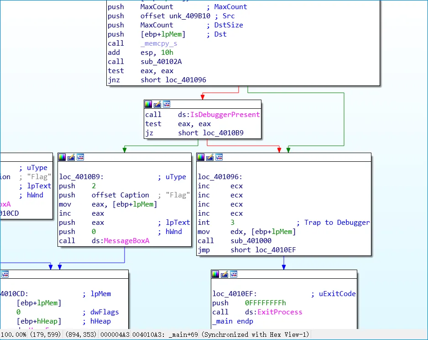Viewport: 428px width, 340px height.
Task: Click group-nodes icon on IsDebuggerPresent block
Action: pos(167,104)
